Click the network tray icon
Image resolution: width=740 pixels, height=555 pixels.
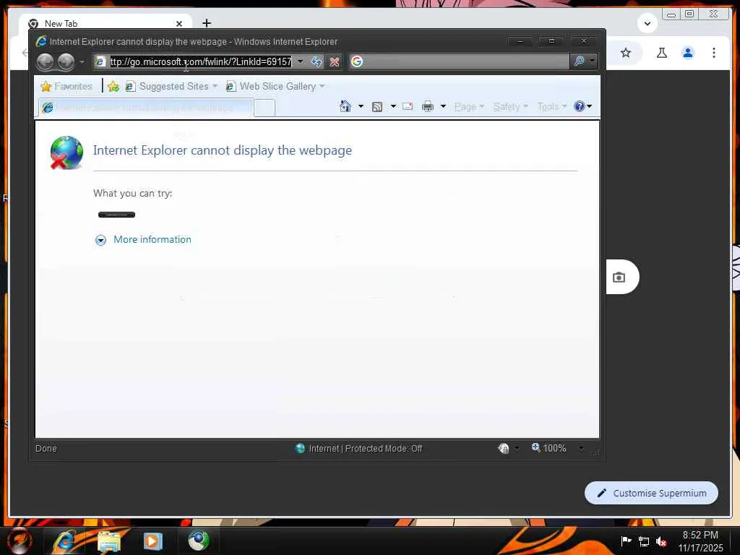click(x=644, y=541)
